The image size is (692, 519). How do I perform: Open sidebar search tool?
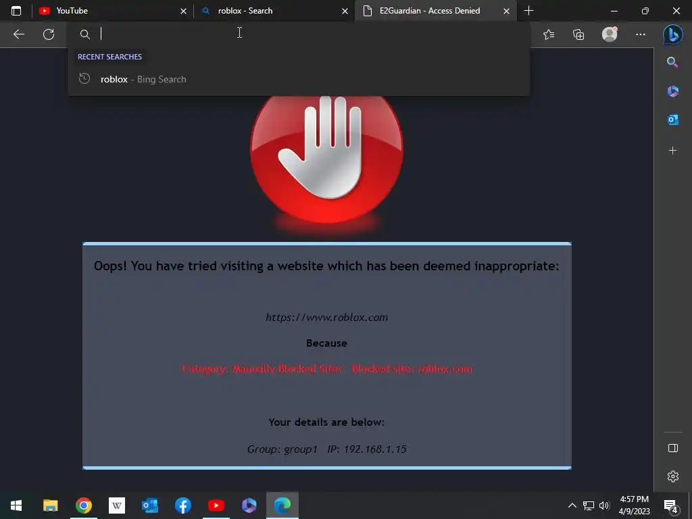672,62
